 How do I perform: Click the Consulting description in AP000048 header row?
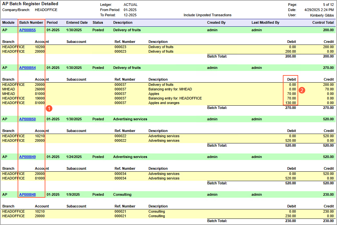click(122, 194)
